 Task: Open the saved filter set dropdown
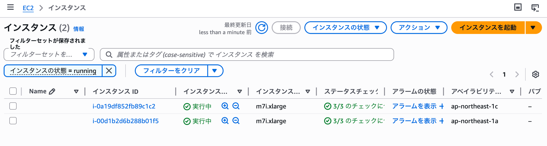coord(49,54)
